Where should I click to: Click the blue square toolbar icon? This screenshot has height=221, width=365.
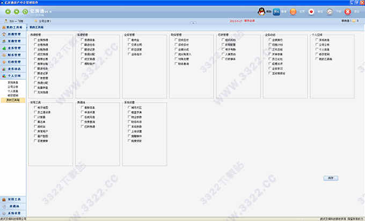(276, 12)
